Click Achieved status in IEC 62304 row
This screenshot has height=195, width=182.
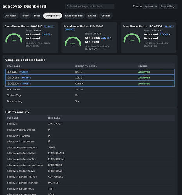click(x=144, y=83)
